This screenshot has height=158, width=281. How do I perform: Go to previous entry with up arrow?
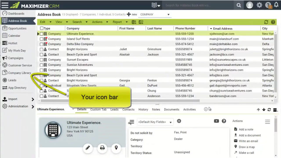258,110
